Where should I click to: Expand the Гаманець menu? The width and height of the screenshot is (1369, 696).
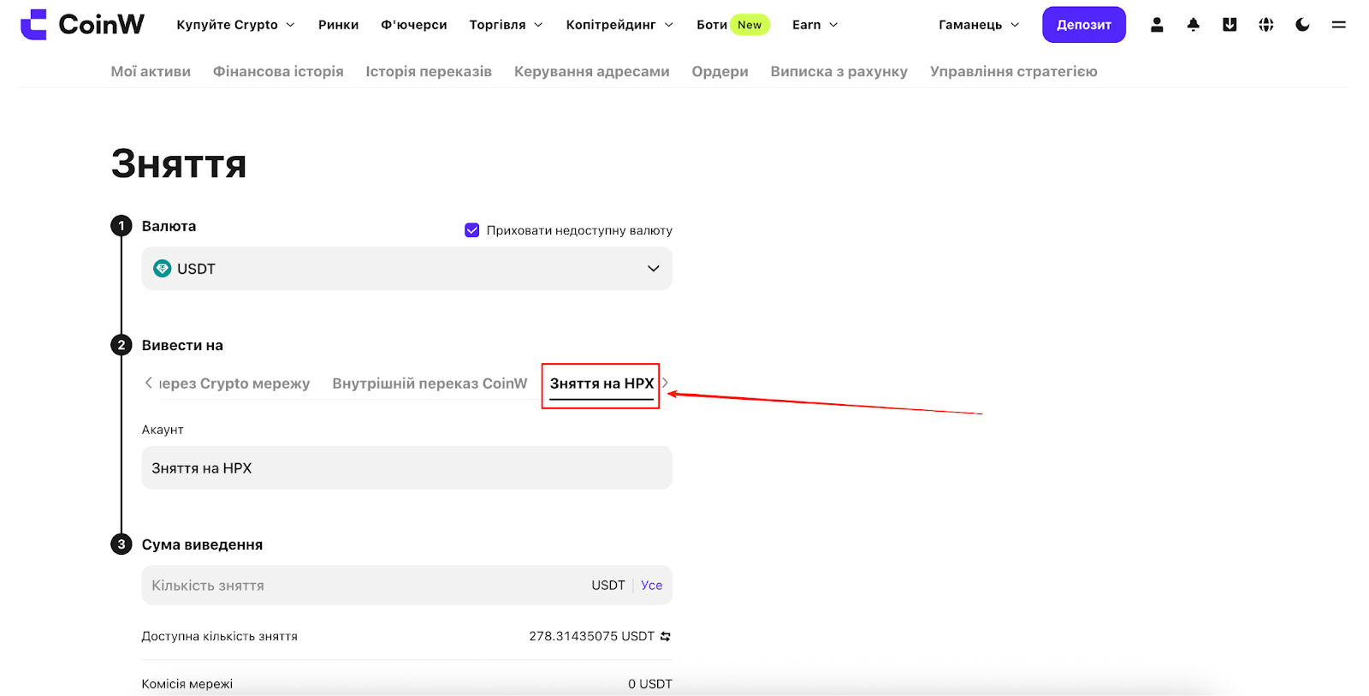point(979,25)
